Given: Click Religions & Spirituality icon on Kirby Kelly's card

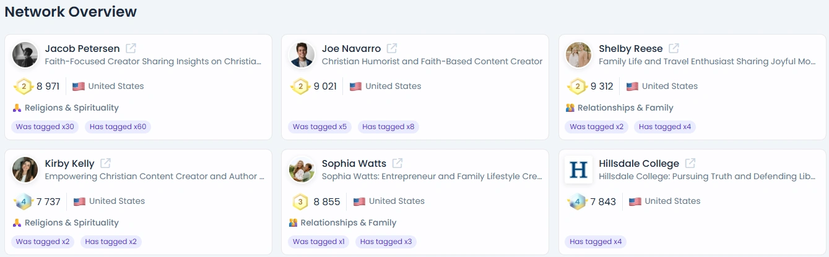Looking at the screenshot, I should [17, 223].
